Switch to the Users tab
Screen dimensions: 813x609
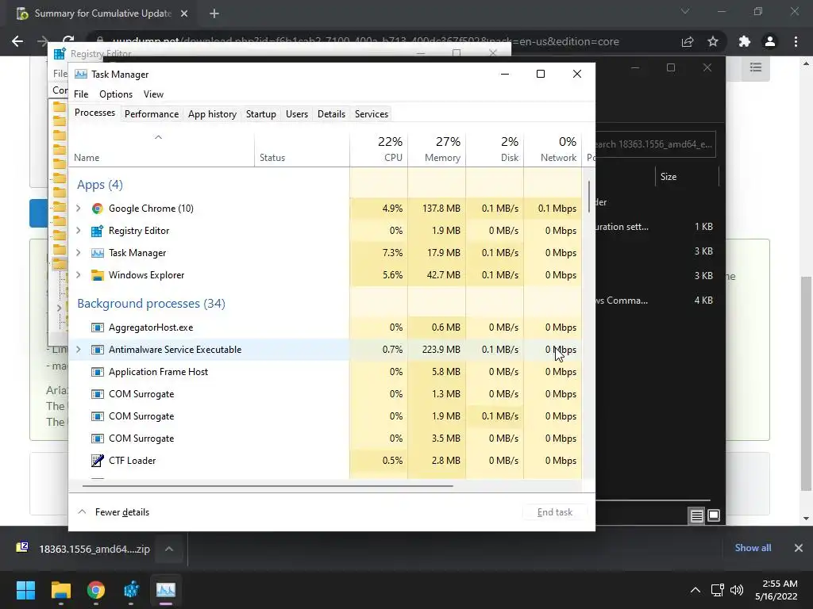click(x=297, y=114)
